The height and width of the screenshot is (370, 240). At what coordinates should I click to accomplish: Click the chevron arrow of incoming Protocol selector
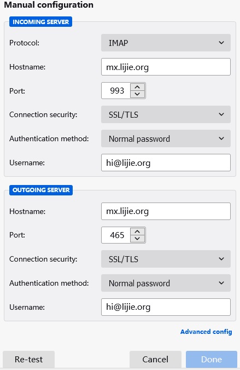pyautogui.click(x=221, y=43)
